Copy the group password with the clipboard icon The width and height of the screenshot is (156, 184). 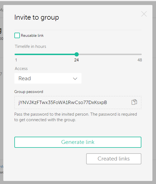(134, 102)
